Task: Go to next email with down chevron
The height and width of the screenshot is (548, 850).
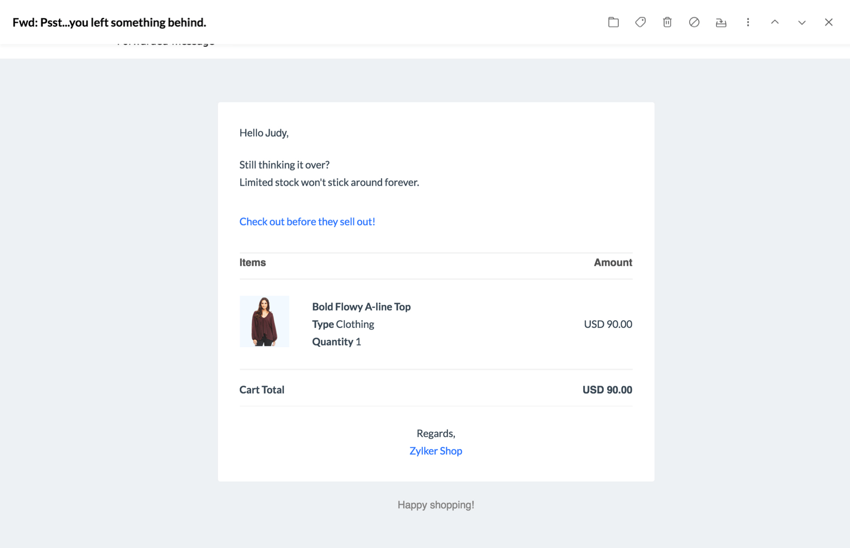Action: tap(802, 22)
